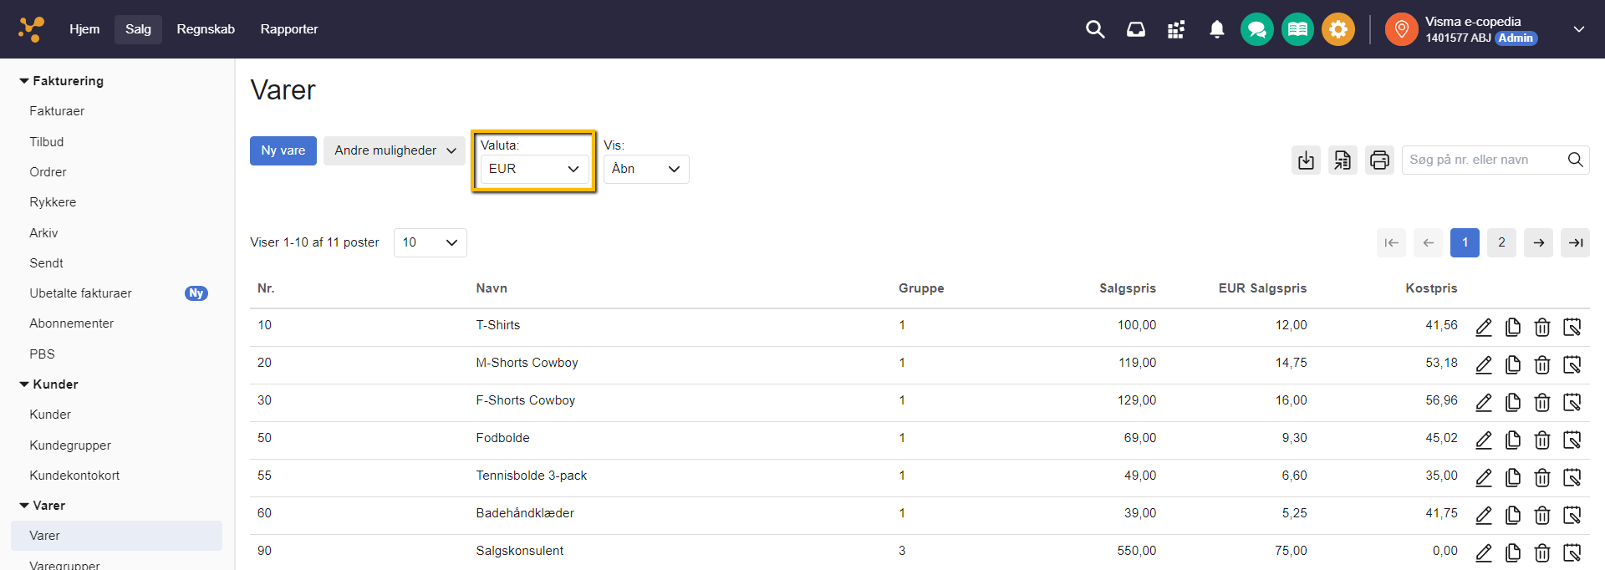Click the print icon above the table
The height and width of the screenshot is (570, 1605).
(x=1379, y=160)
